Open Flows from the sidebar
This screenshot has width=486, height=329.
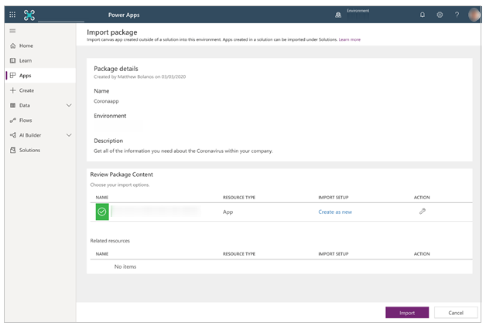click(26, 120)
